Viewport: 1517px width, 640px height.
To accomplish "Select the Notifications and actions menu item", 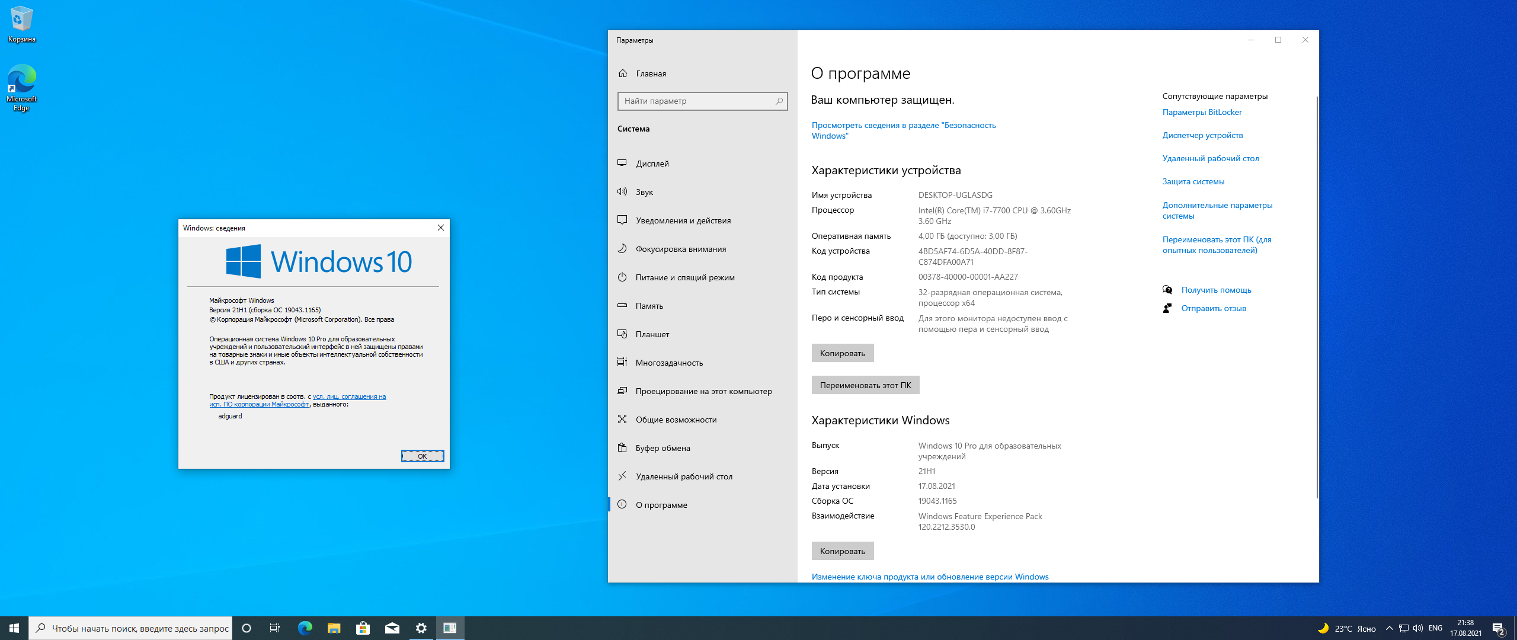I will (683, 220).
